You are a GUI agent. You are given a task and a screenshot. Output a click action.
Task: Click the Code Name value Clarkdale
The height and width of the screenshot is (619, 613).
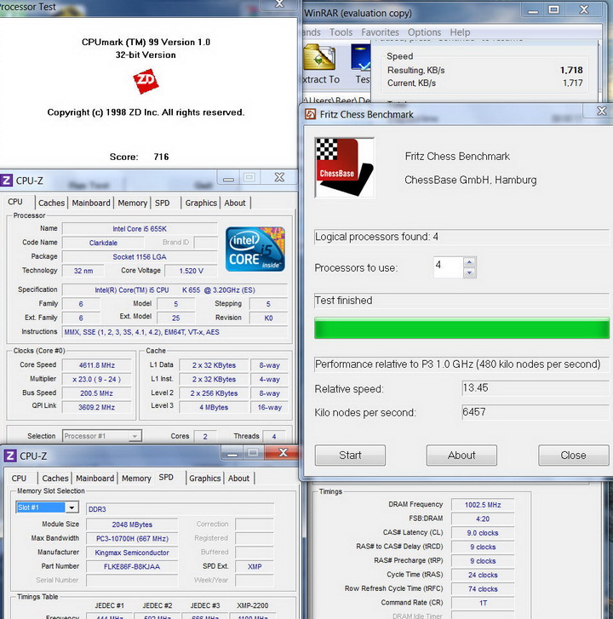tap(103, 243)
